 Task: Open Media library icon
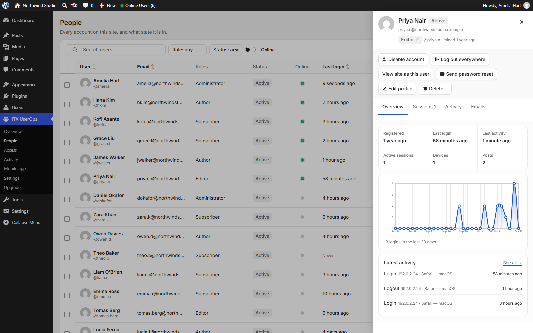click(x=6, y=47)
